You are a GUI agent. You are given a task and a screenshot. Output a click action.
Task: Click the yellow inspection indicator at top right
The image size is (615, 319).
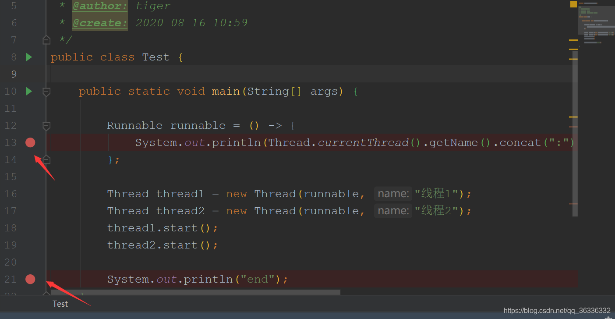pyautogui.click(x=573, y=4)
